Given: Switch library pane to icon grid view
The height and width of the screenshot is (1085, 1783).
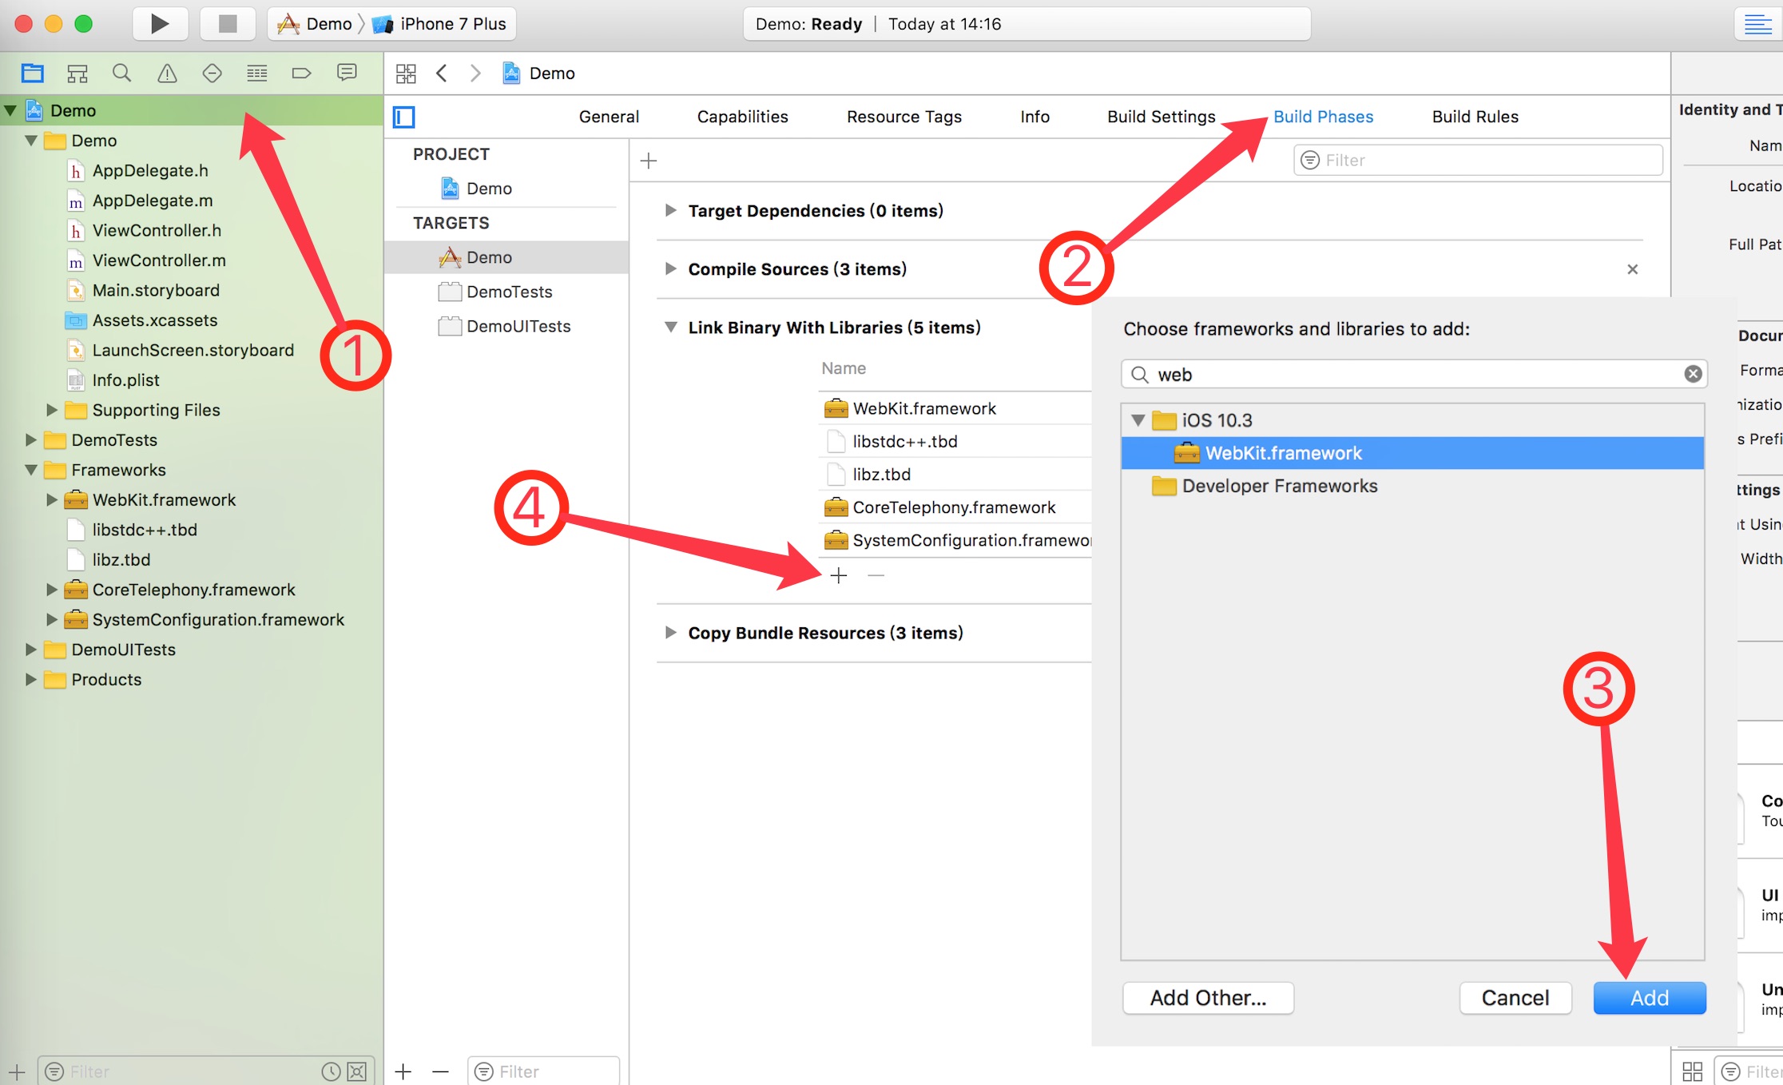Looking at the screenshot, I should [x=1692, y=1071].
